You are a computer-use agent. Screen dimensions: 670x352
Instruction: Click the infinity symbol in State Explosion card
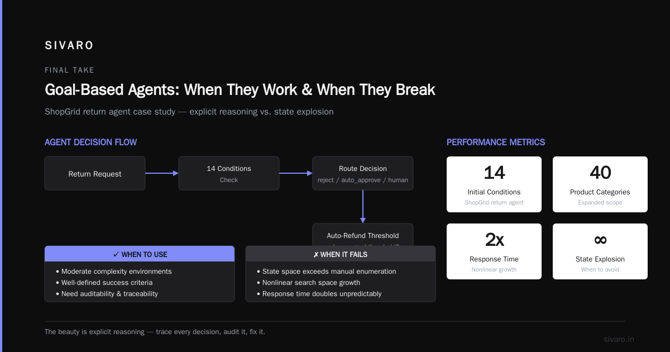600,240
